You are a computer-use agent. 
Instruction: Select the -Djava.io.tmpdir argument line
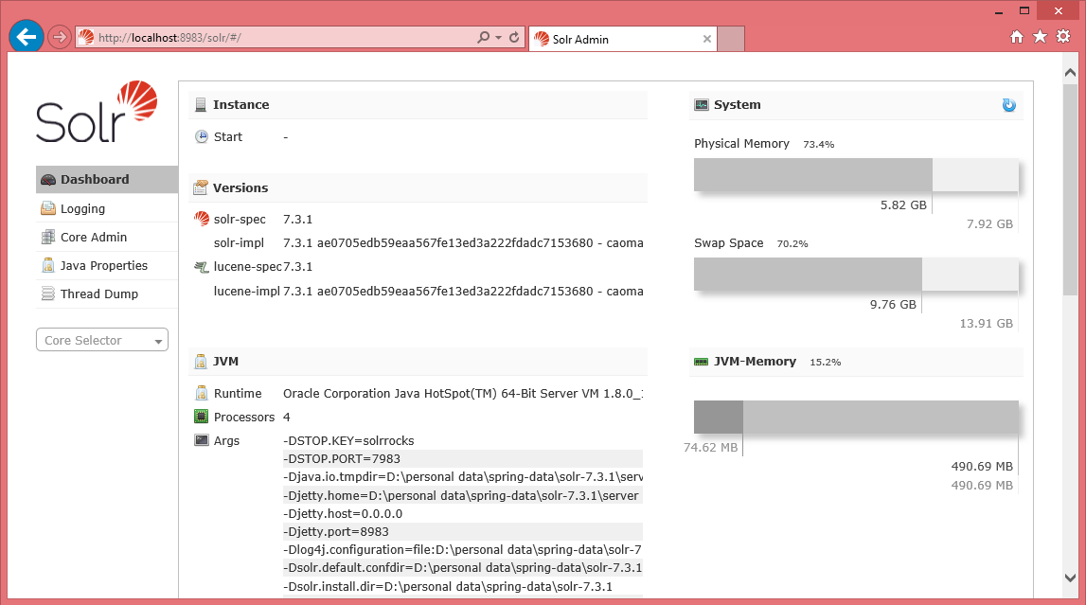click(463, 477)
